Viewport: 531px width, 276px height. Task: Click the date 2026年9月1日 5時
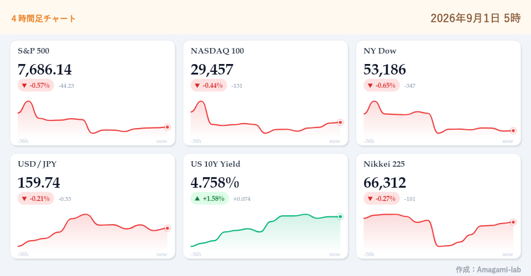[x=476, y=18]
